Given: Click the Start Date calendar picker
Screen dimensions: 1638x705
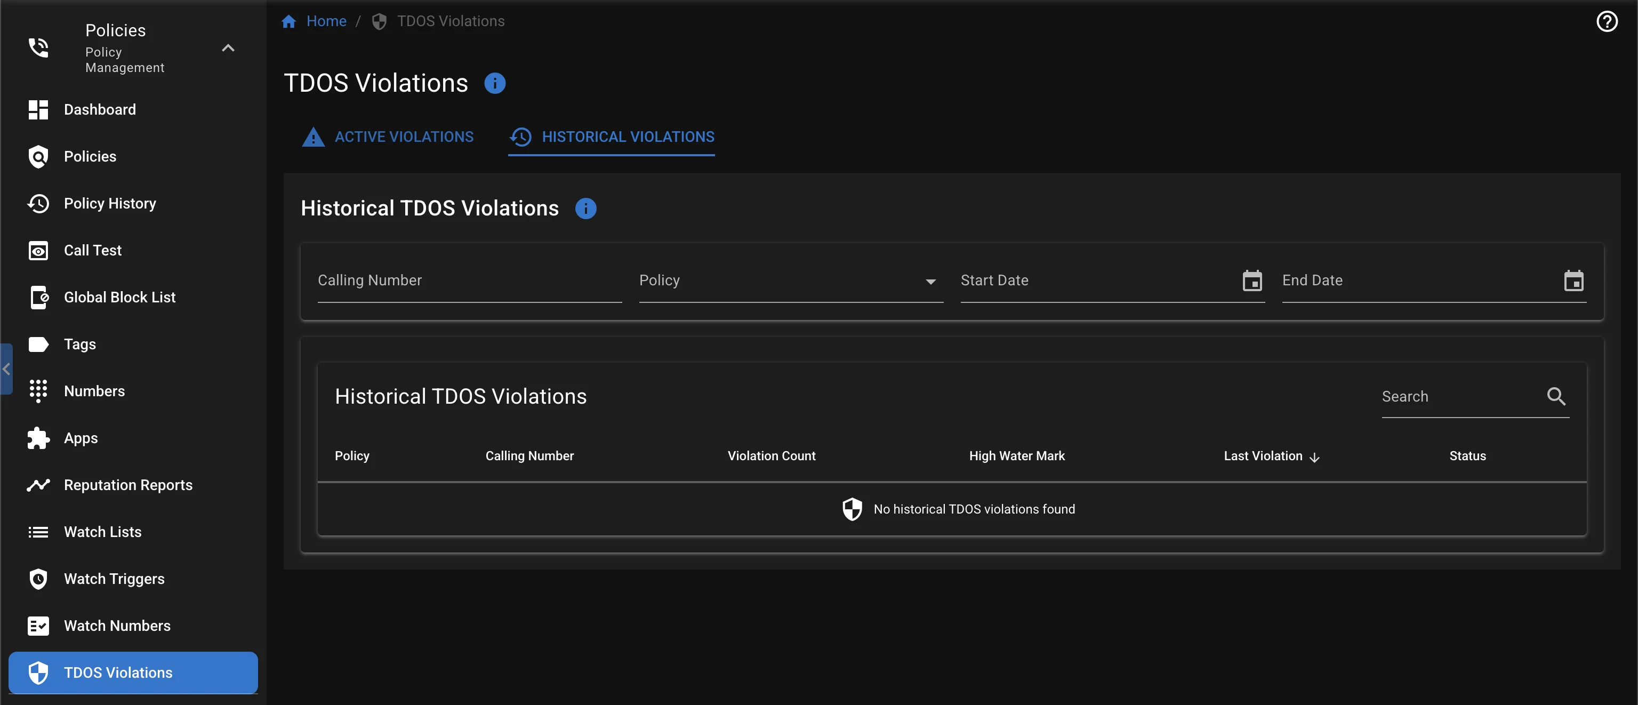Looking at the screenshot, I should [1251, 281].
